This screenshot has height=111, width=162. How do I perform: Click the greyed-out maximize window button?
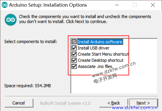tap(135, 5)
